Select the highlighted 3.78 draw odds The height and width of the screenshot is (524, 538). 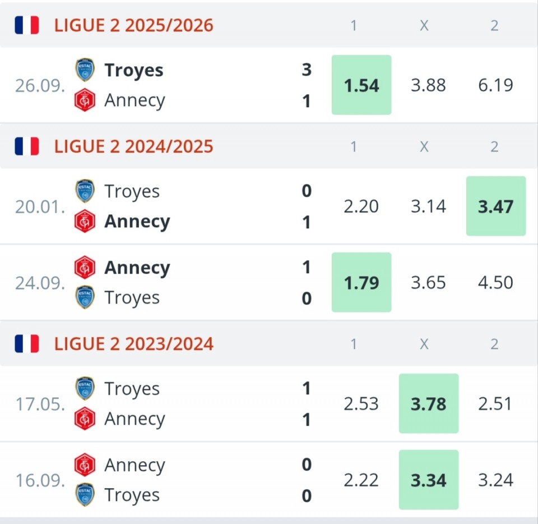(x=429, y=403)
